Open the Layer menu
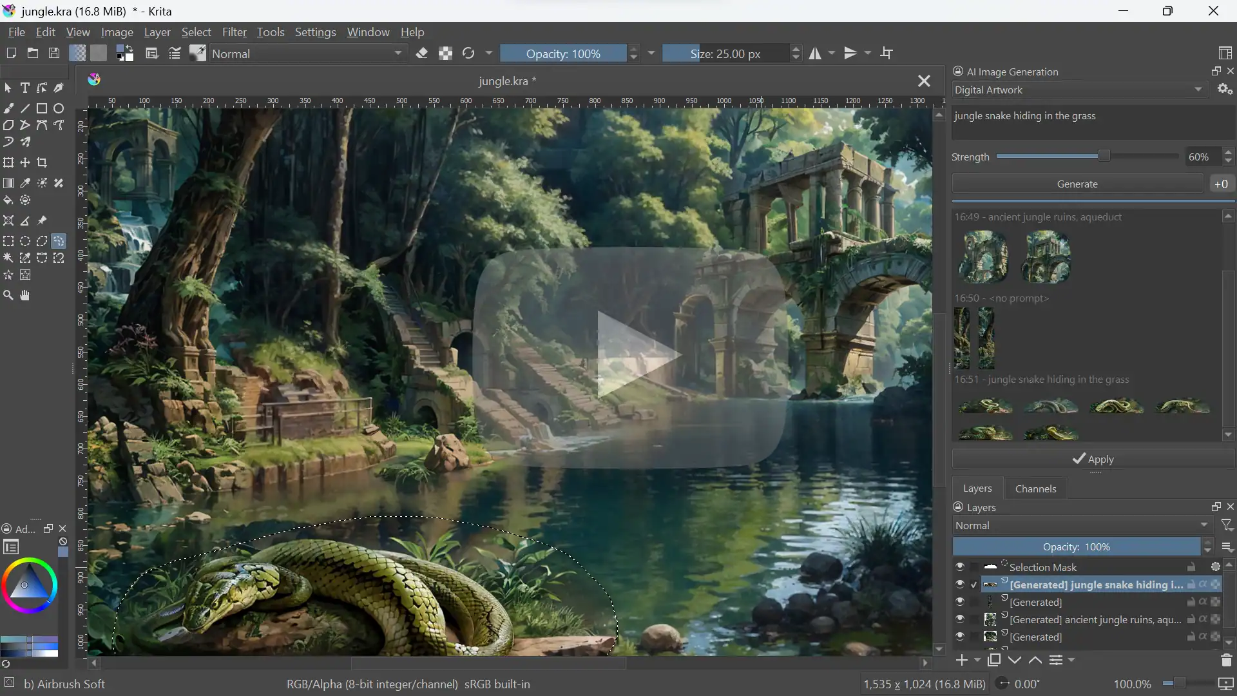Screen dimensions: 1237x696 [x=157, y=32]
